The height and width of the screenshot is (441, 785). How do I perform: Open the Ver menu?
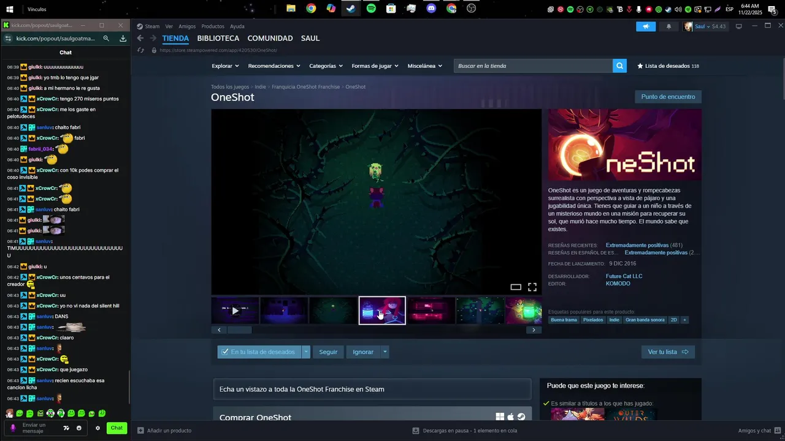(169, 26)
